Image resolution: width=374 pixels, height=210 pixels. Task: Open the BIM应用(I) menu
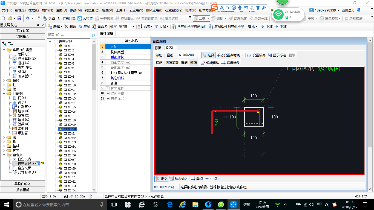(x=154, y=10)
